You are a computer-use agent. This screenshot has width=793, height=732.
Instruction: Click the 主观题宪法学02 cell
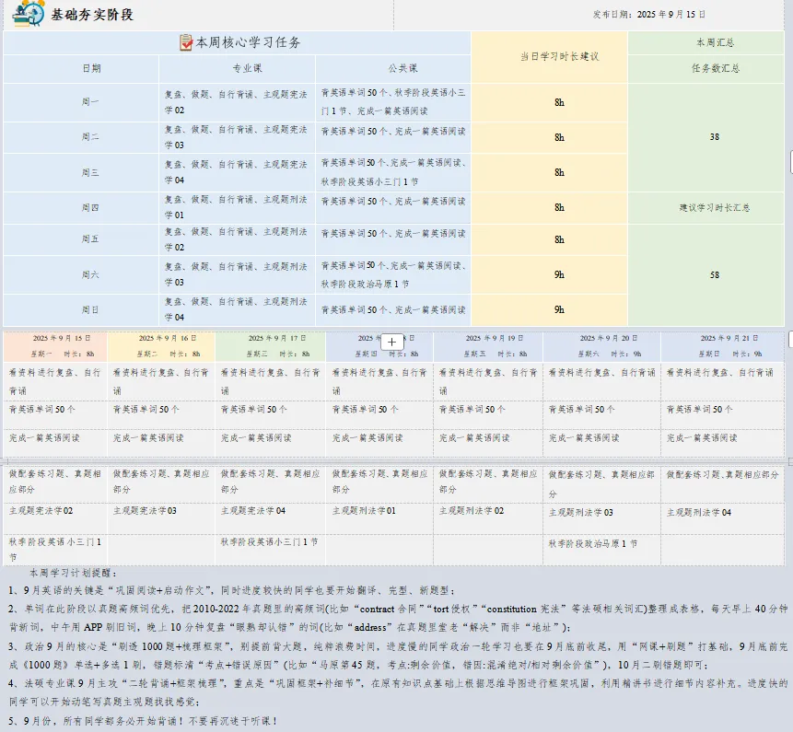click(55, 518)
